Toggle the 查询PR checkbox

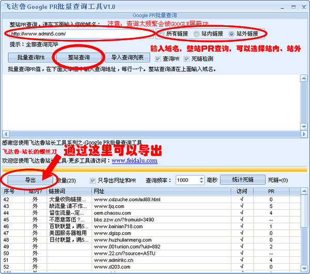(x=167, y=59)
